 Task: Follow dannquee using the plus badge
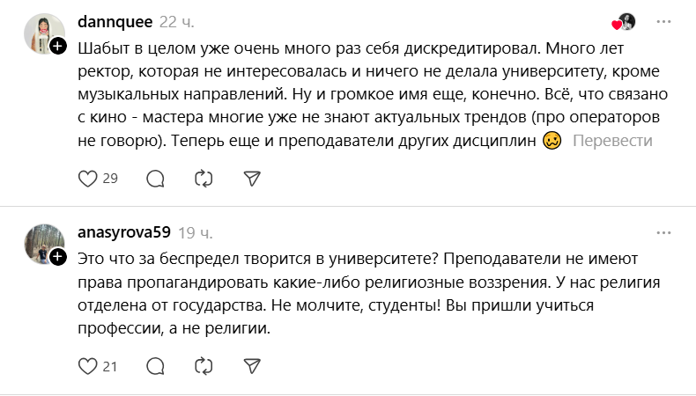coord(57,47)
